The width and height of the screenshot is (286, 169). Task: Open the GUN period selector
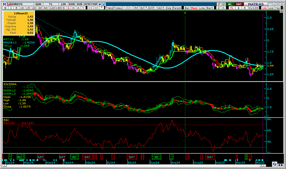(38, 4)
